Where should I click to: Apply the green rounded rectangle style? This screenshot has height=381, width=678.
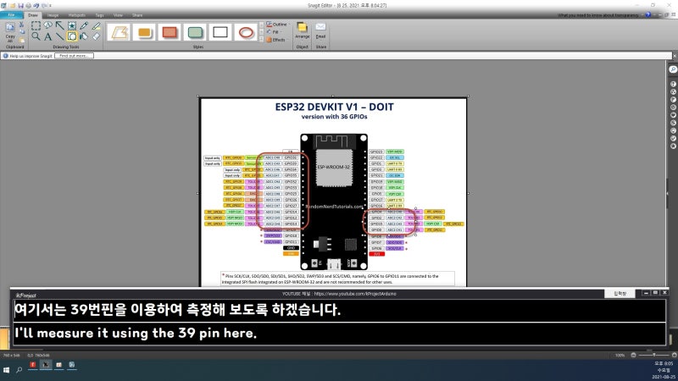coord(195,32)
